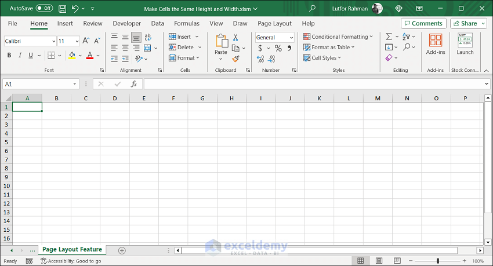Click the zoom slider handle

click(x=438, y=261)
